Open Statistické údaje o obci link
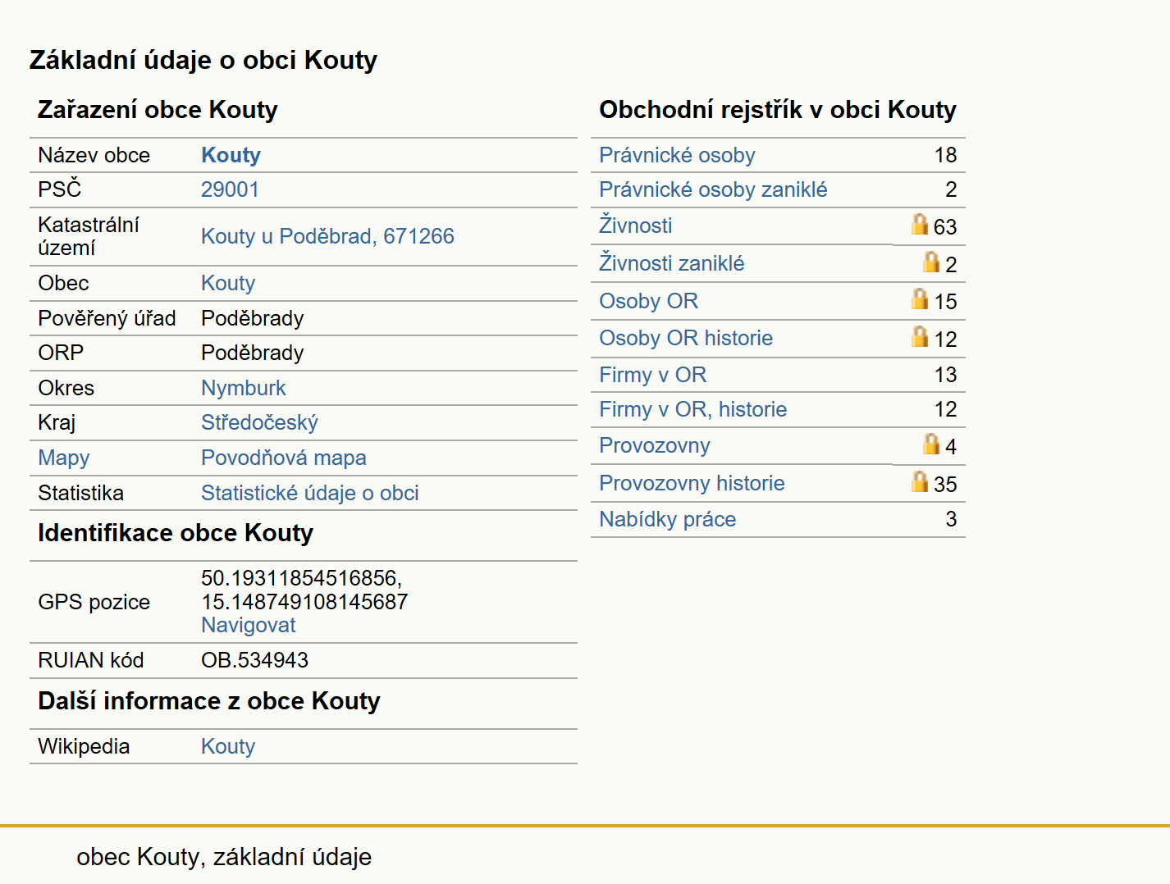1170x884 pixels. coord(310,493)
